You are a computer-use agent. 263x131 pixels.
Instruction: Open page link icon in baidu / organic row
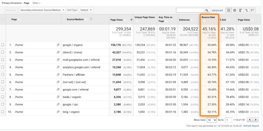click(58, 97)
